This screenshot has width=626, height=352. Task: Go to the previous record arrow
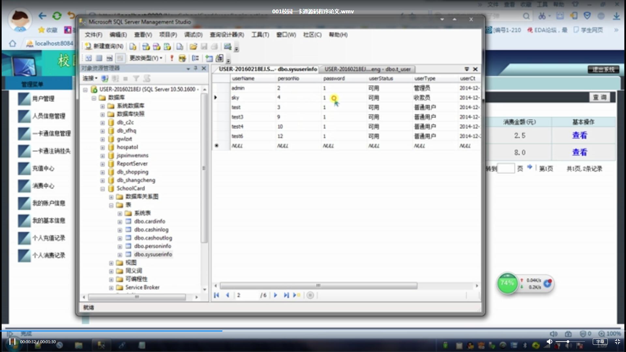[x=228, y=295]
